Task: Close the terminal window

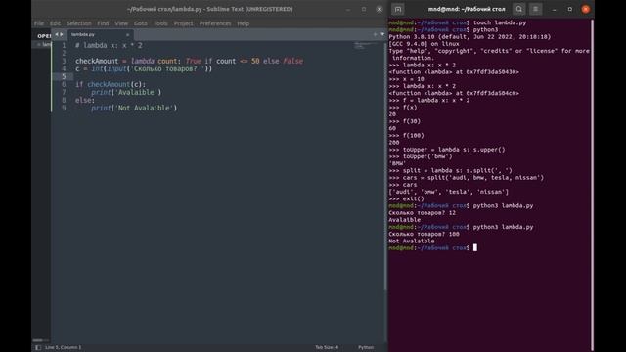Action: click(585, 9)
